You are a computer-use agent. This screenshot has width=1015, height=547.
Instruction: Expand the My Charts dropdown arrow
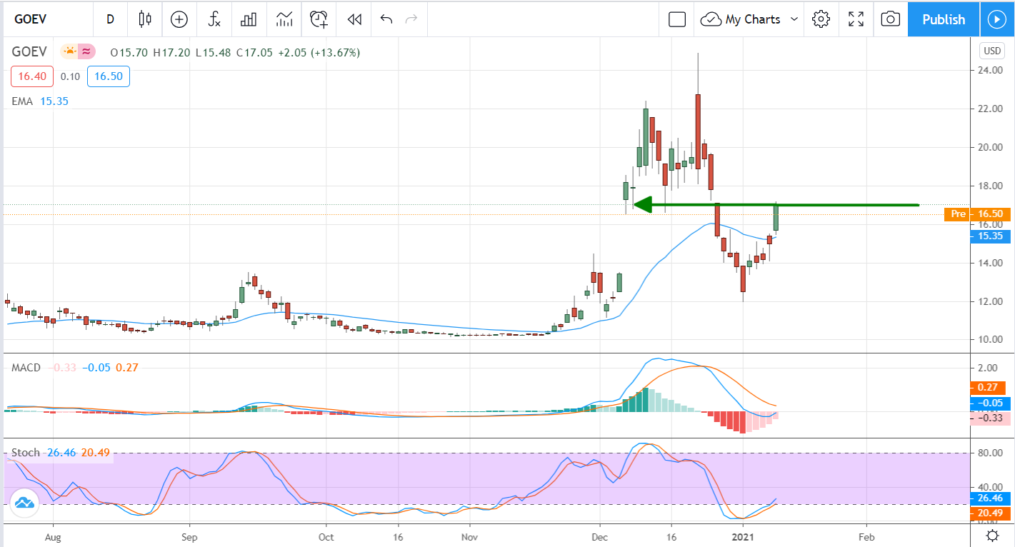[794, 19]
